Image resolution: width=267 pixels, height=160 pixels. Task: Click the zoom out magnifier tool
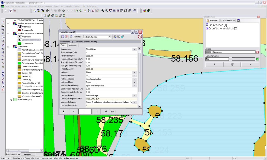coord(106,11)
